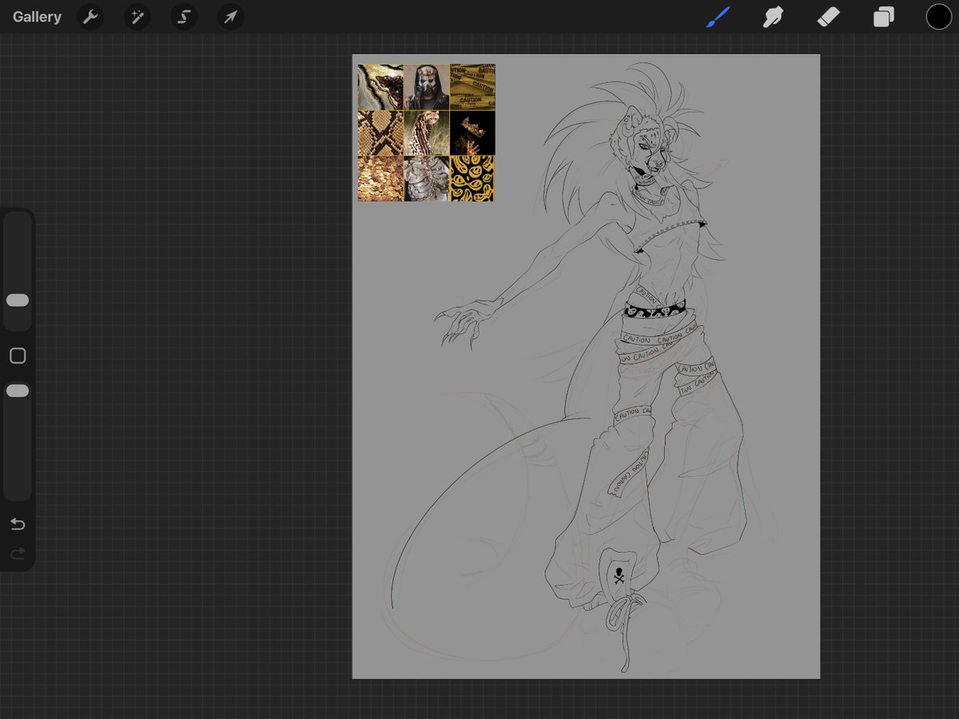This screenshot has width=959, height=719.
Task: Open the Layers panel
Action: [x=884, y=17]
